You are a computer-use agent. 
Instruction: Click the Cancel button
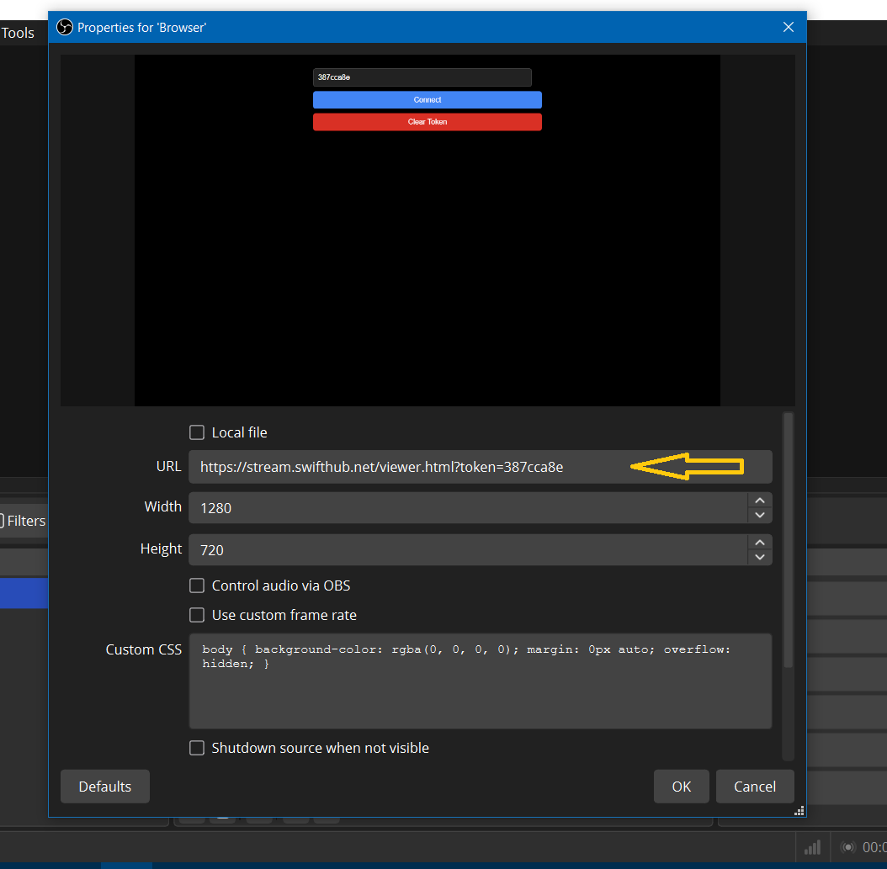(x=755, y=787)
